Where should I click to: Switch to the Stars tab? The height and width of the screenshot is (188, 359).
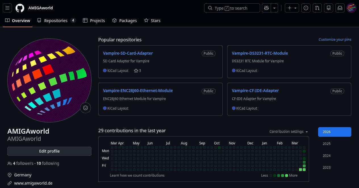click(x=152, y=21)
